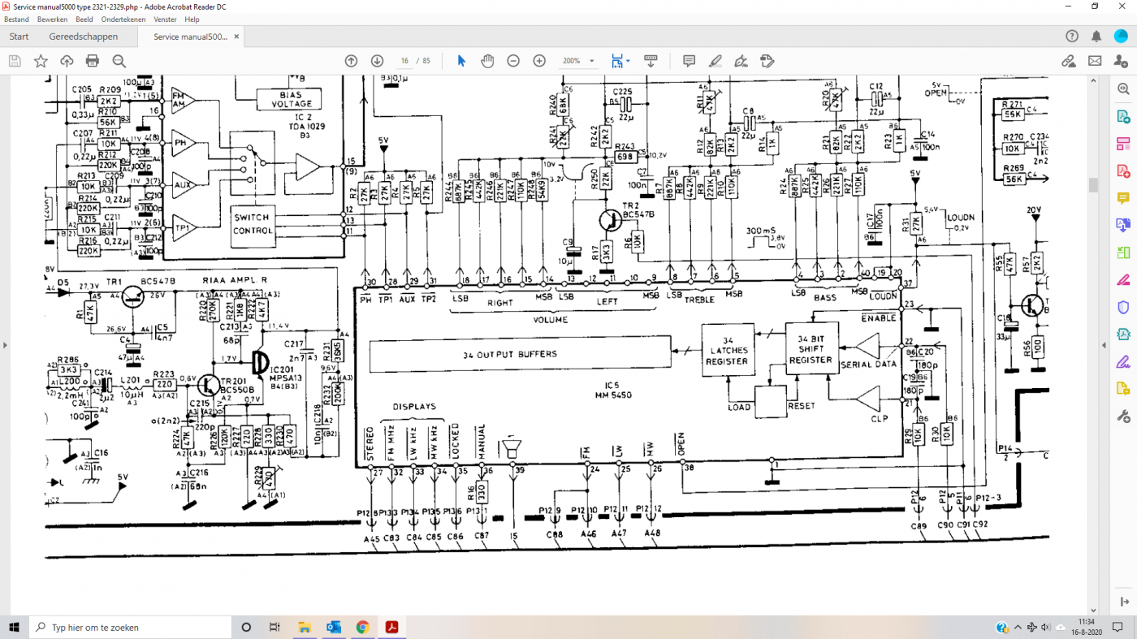The width and height of the screenshot is (1137, 639).
Task: Open the Compress PDF tool in right pane
Action: 1123,335
